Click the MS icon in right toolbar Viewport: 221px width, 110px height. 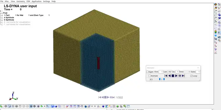pyautogui.click(x=219, y=37)
